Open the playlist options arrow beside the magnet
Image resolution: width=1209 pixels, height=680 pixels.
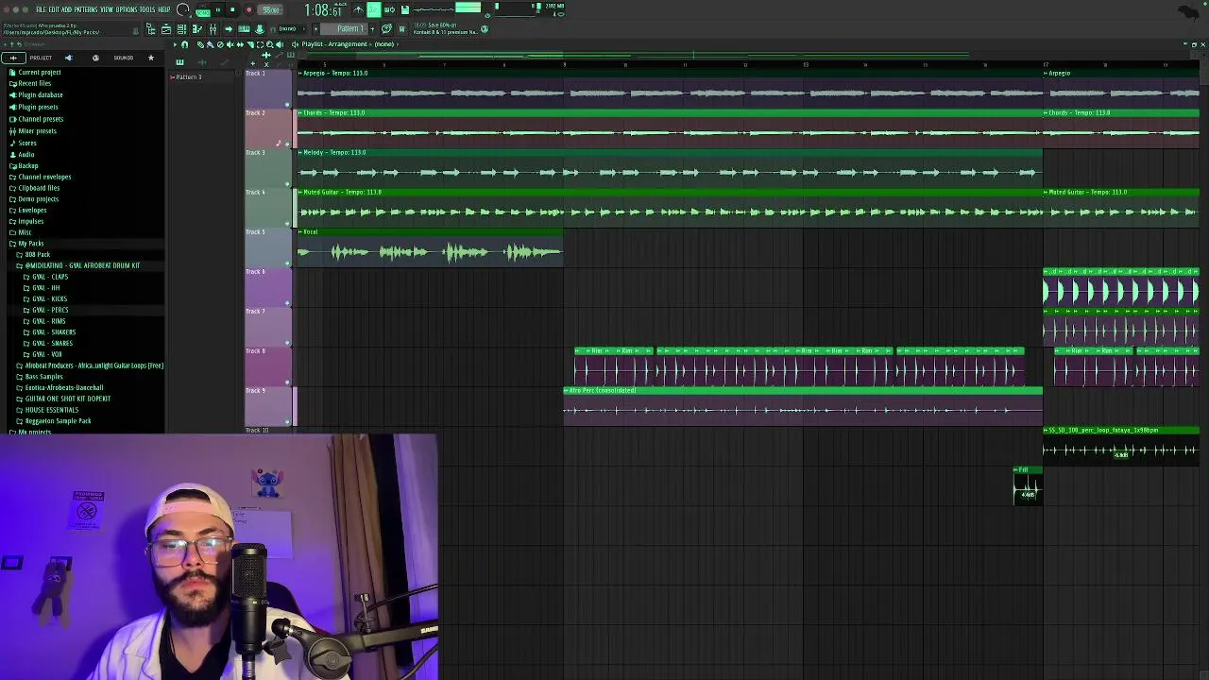tap(176, 44)
